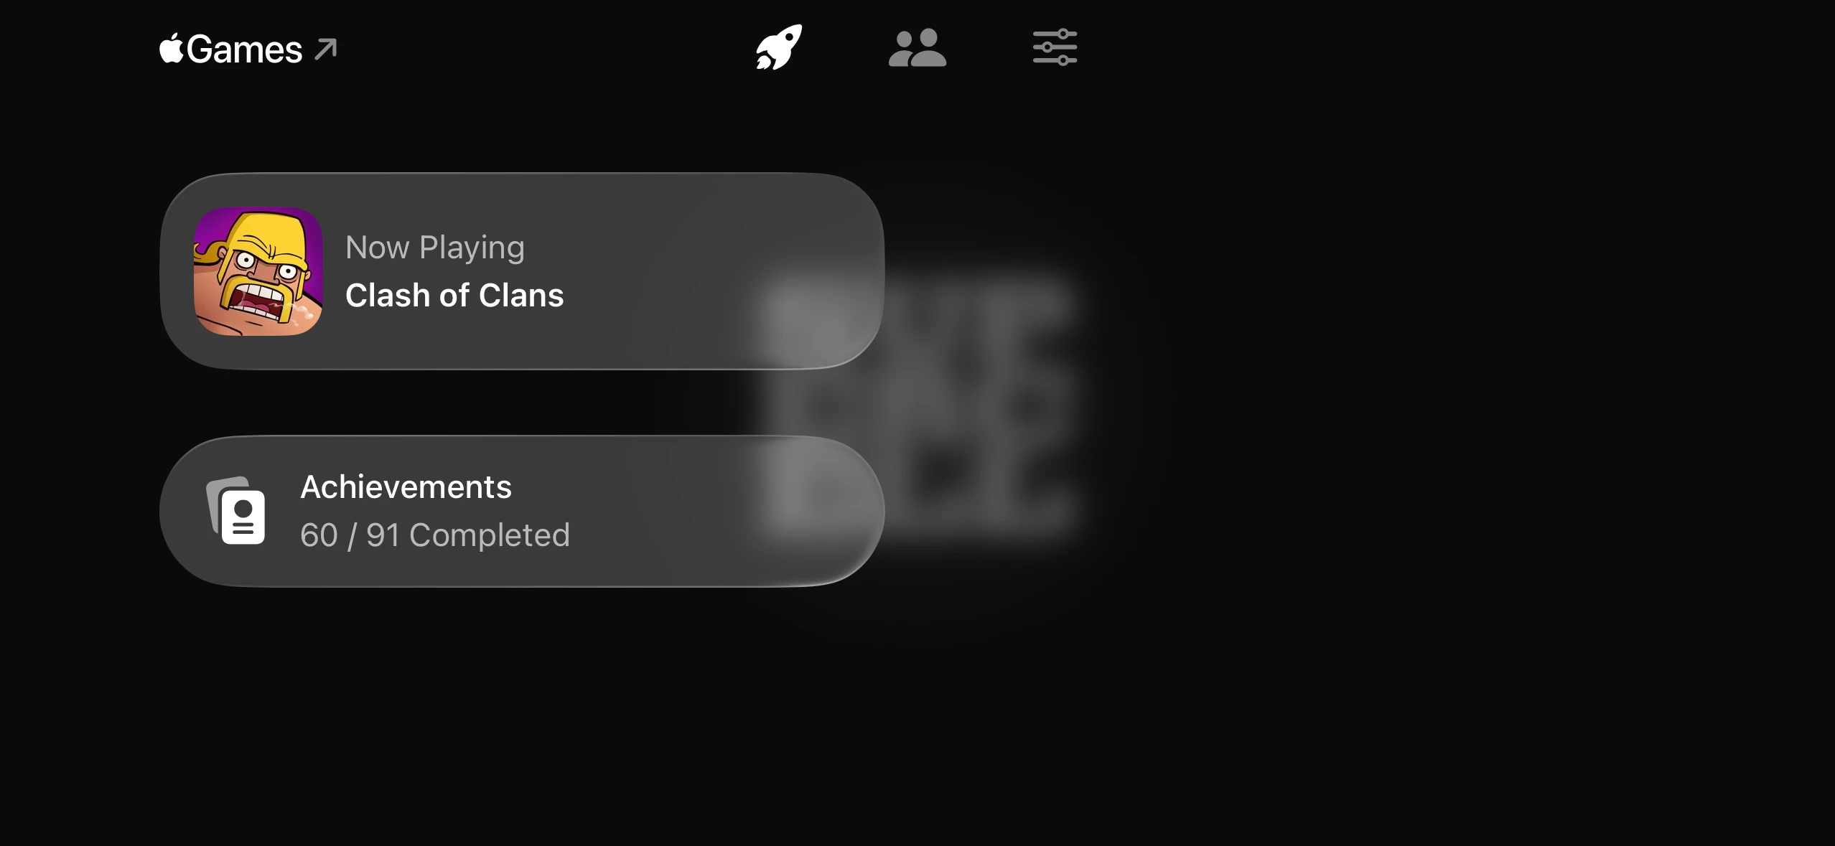The width and height of the screenshot is (1835, 846).
Task: Click the Apple logo in header
Action: [x=171, y=48]
